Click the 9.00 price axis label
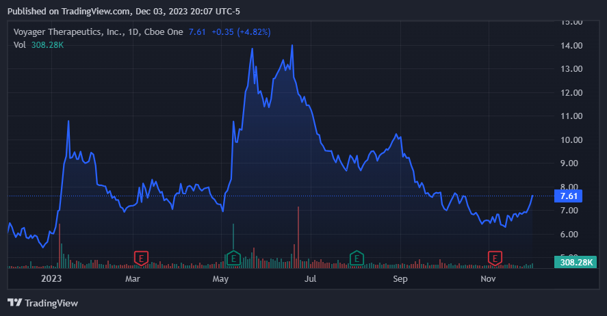607x316 pixels. [x=569, y=163]
